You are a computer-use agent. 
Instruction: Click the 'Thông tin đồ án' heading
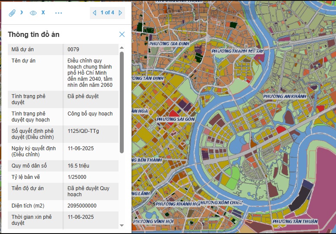click(x=33, y=34)
